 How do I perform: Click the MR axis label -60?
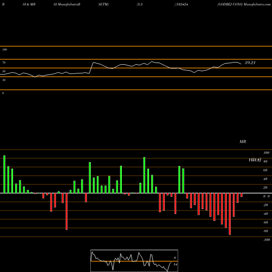(265, 222)
